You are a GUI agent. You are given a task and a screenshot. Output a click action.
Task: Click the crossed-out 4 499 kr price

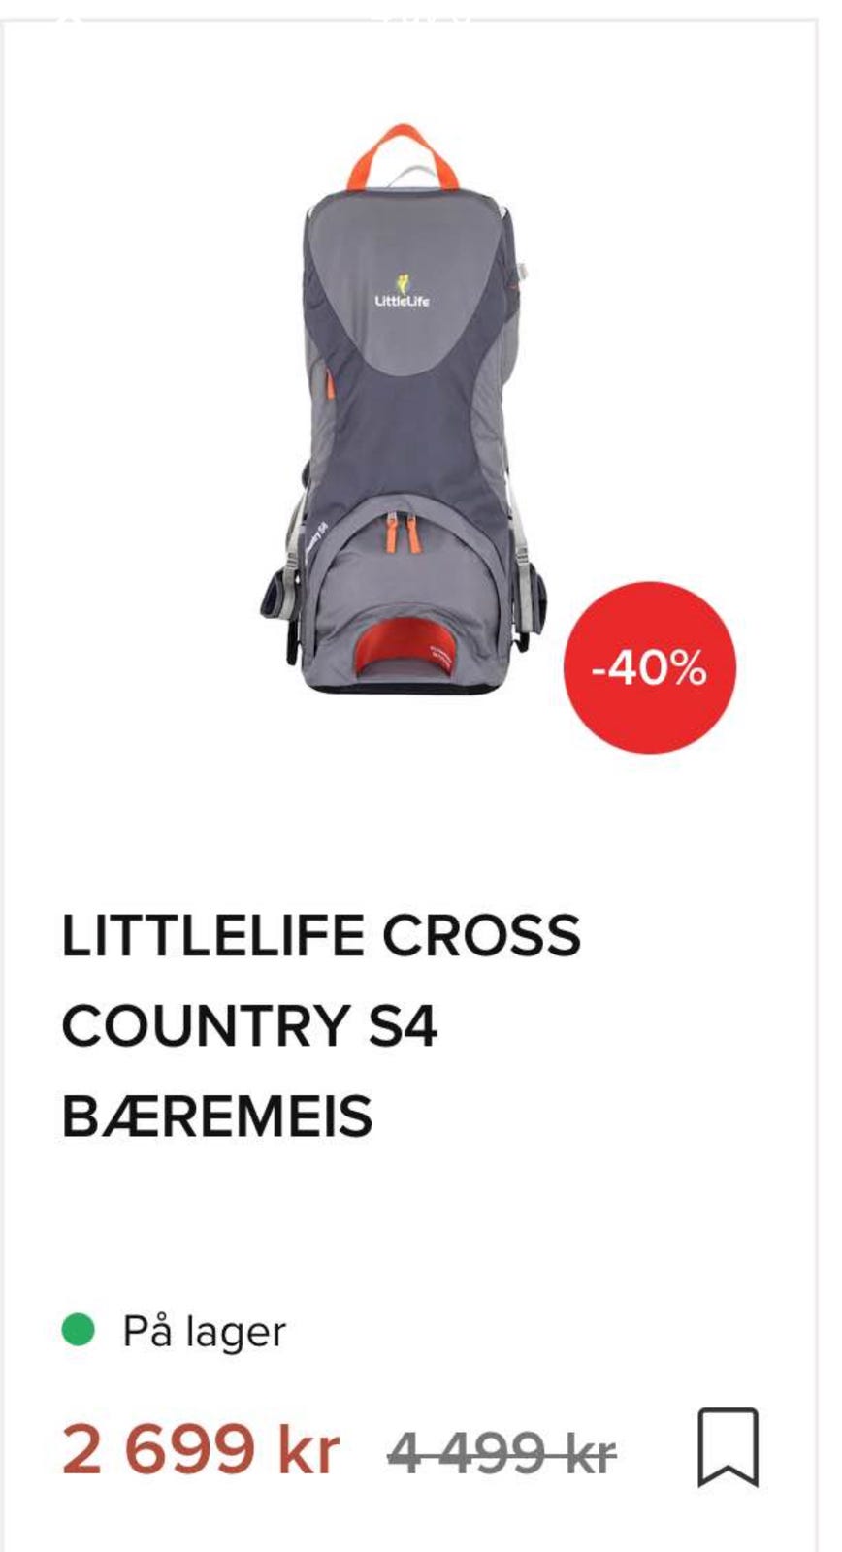pyautogui.click(x=502, y=1452)
